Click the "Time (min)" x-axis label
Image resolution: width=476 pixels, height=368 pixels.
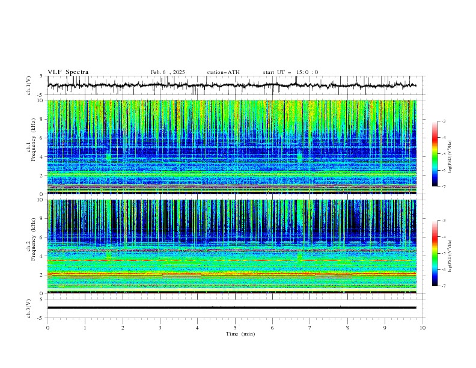tap(240, 334)
